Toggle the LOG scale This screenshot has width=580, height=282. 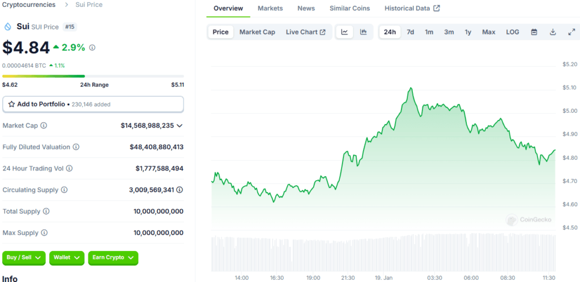[x=512, y=32]
